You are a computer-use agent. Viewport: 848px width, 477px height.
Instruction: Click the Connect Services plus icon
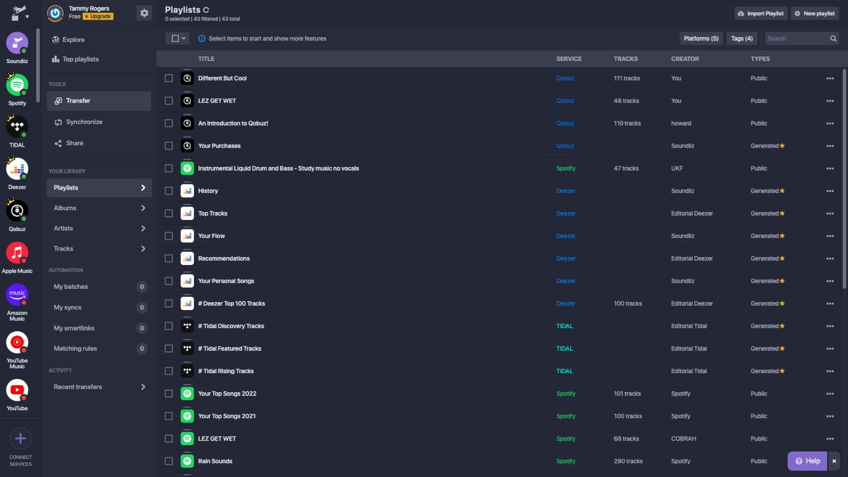tap(21, 438)
